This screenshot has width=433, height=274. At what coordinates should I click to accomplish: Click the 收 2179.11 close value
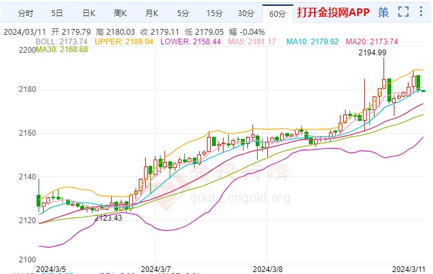tap(159, 32)
